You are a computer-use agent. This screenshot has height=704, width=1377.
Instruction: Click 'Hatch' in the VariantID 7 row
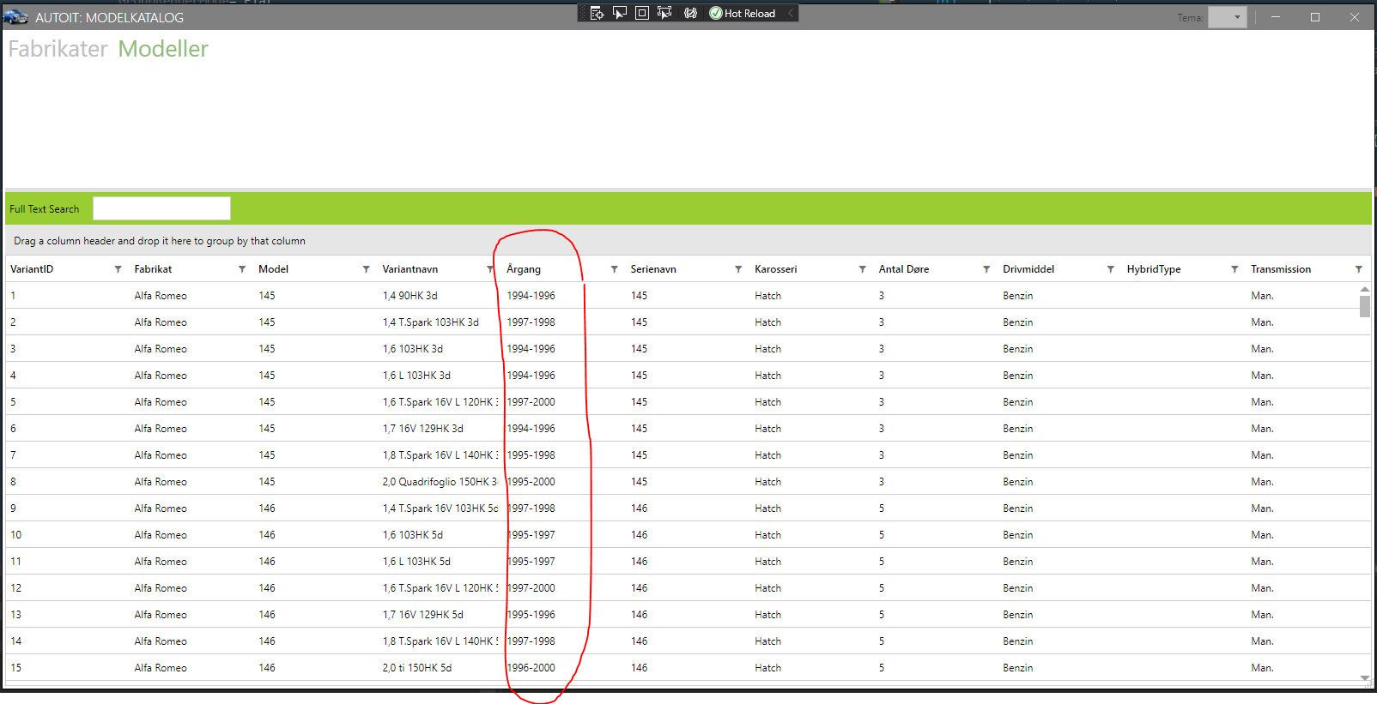pyautogui.click(x=768, y=455)
